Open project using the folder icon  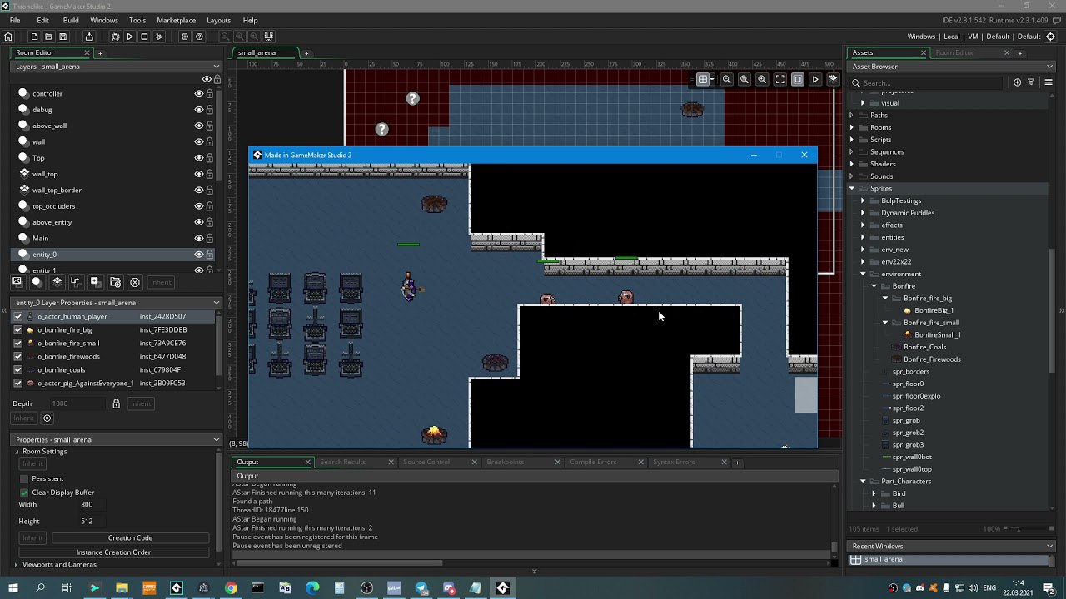48,37
